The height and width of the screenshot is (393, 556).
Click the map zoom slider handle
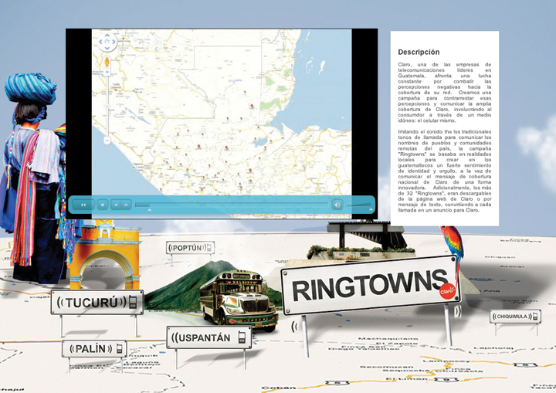coord(107,106)
